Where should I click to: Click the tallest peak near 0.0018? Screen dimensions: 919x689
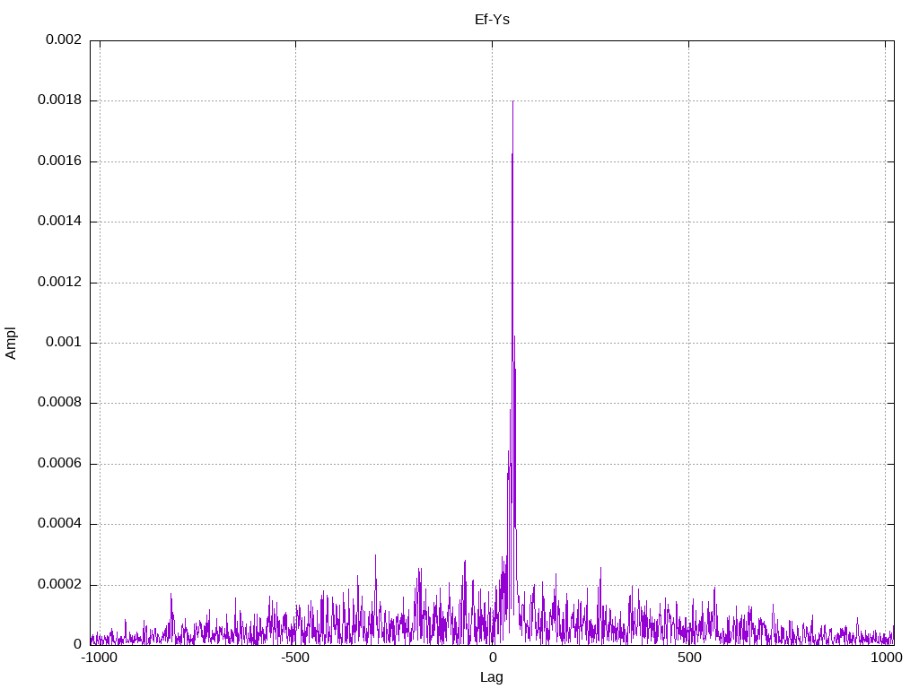(512, 102)
